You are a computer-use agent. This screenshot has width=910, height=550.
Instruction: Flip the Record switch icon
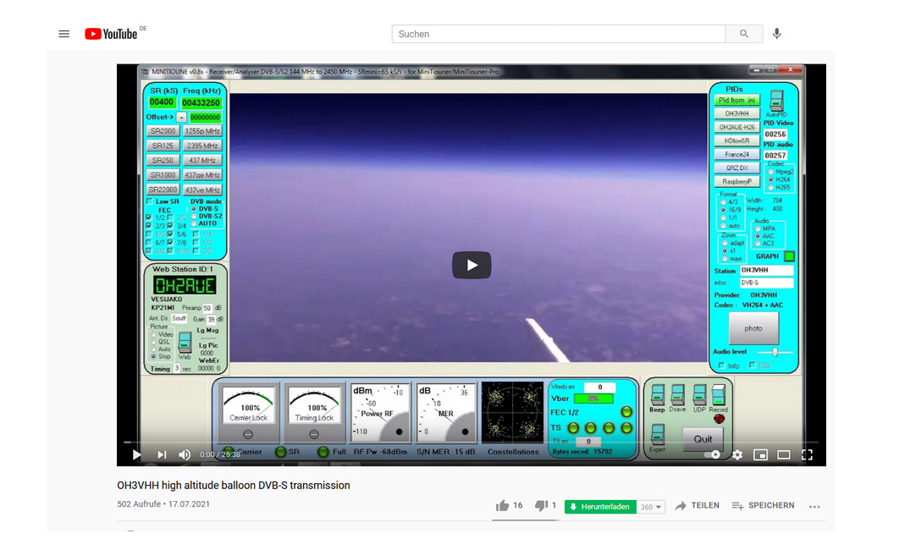[719, 394]
